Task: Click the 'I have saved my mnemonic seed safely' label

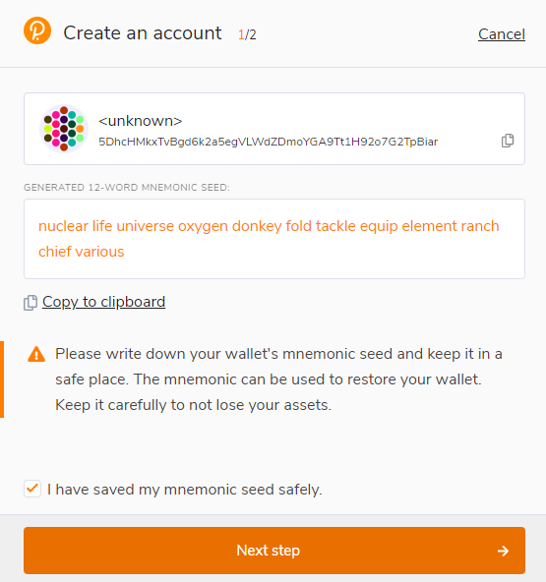Action: tap(185, 490)
